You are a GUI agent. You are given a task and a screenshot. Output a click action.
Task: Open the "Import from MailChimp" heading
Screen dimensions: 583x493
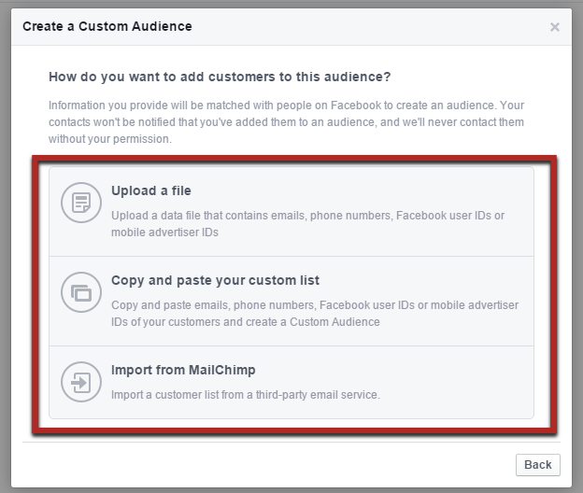(181, 370)
